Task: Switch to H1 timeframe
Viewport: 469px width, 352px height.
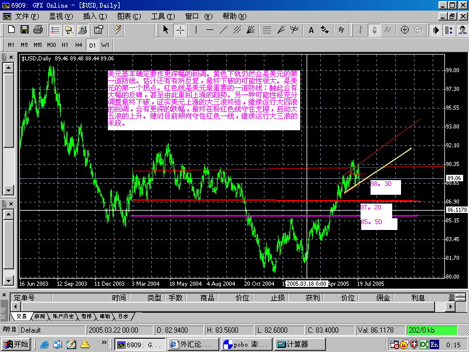Action: click(x=65, y=45)
